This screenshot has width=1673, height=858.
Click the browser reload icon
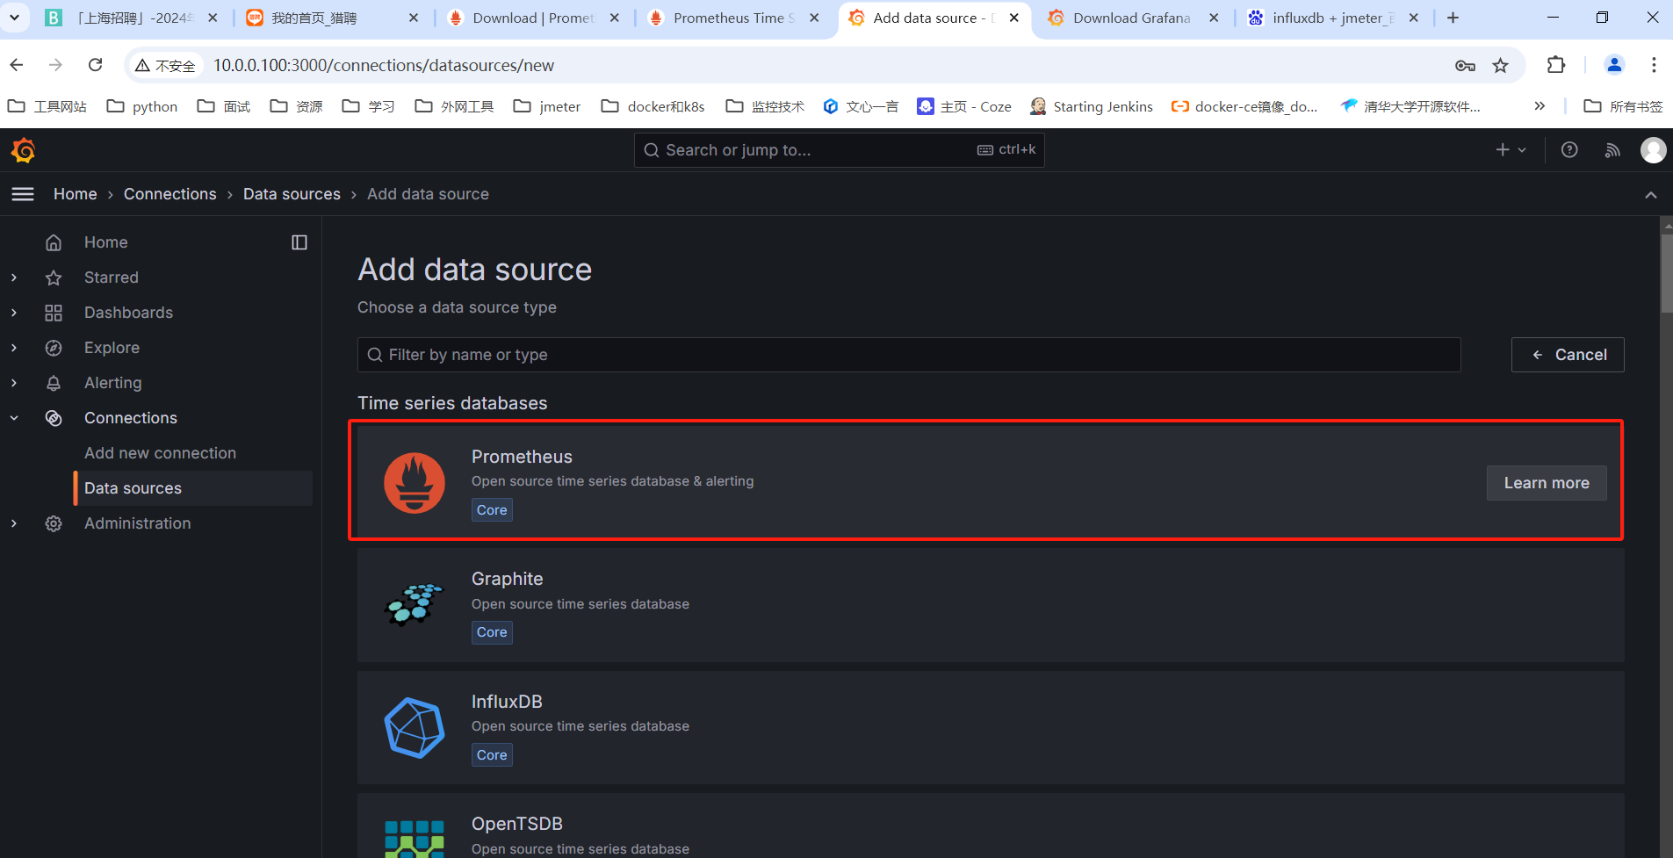[96, 65]
